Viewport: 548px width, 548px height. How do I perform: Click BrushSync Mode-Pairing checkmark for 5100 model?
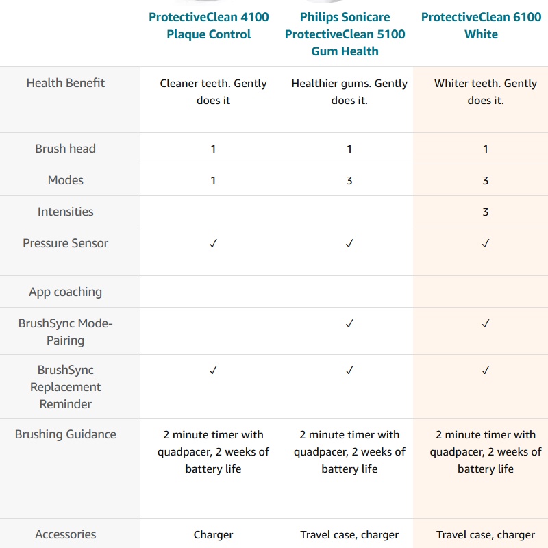tap(349, 323)
